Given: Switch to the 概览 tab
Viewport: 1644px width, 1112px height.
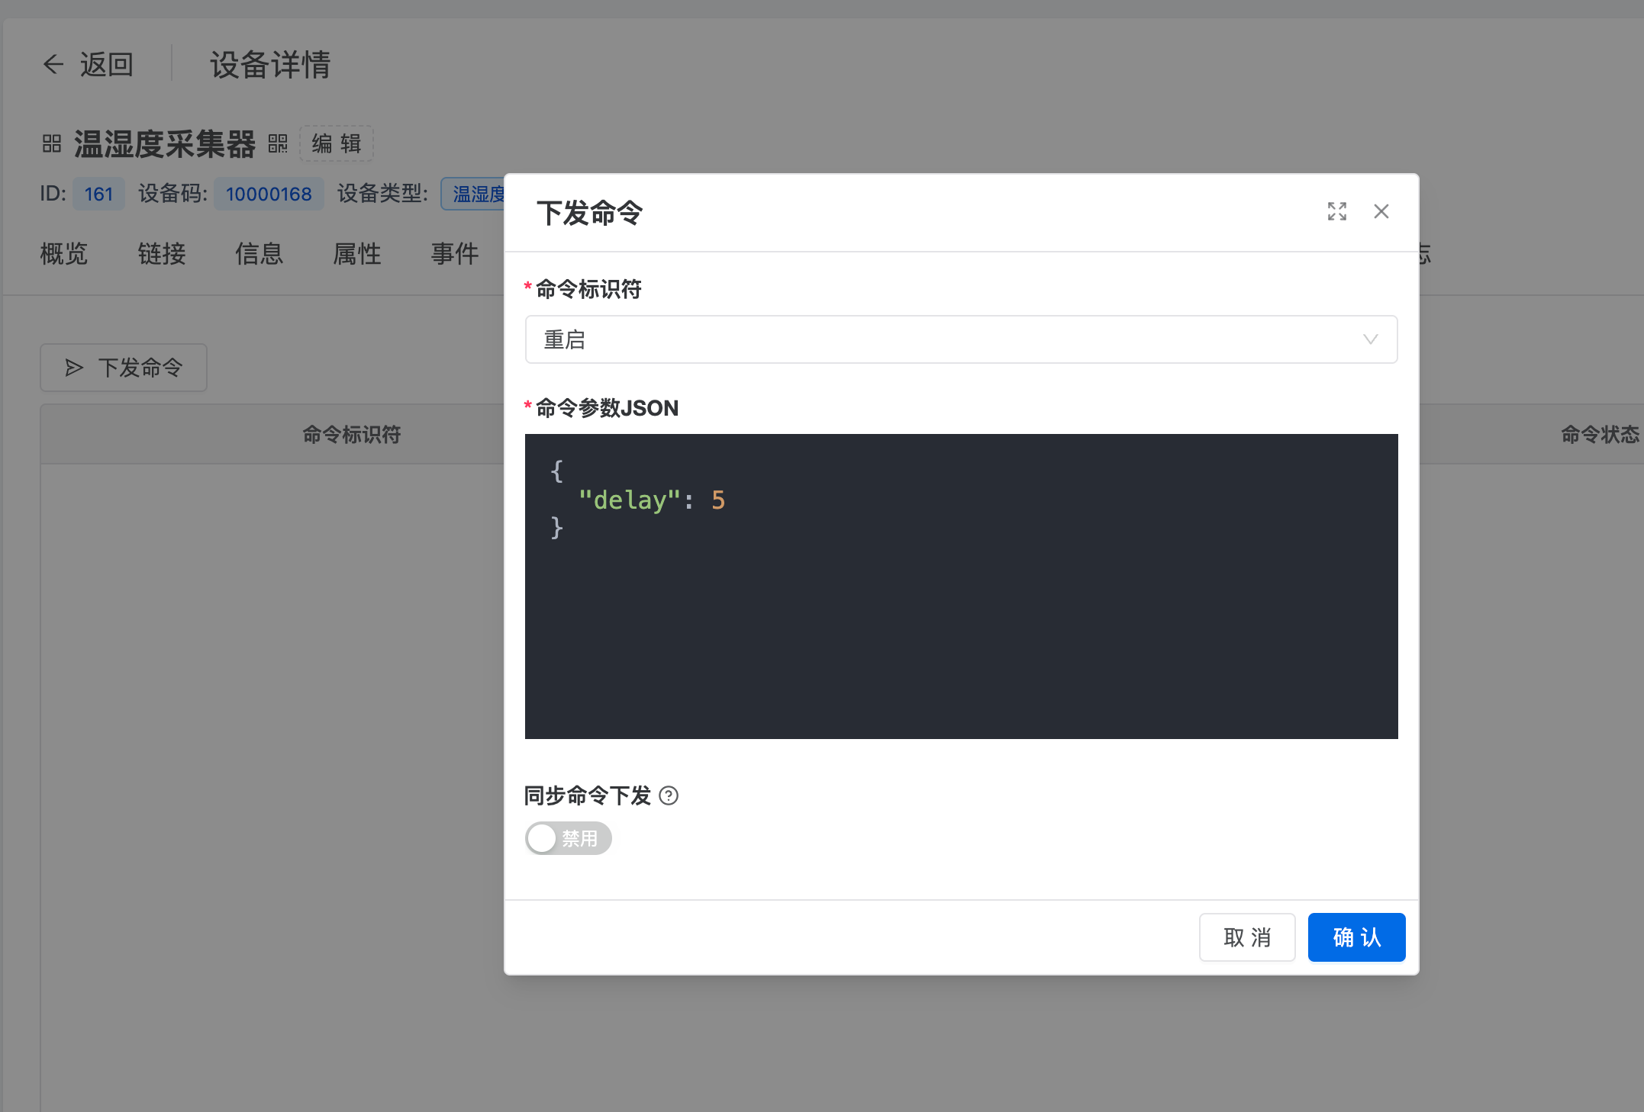Looking at the screenshot, I should click(64, 253).
